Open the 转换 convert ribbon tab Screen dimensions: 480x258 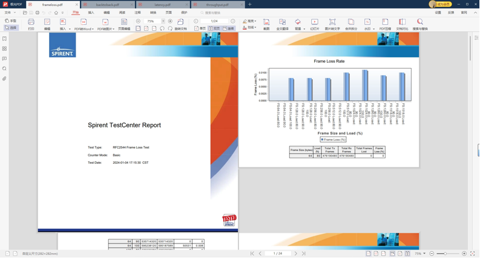point(153,13)
